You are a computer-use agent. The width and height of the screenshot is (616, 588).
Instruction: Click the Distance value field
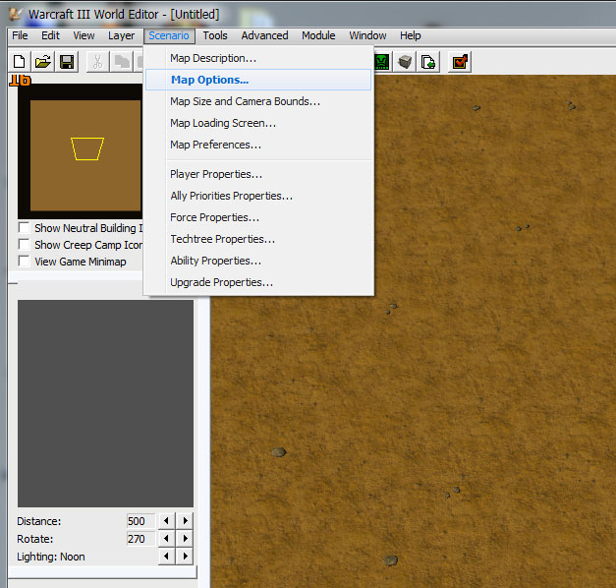(x=140, y=521)
